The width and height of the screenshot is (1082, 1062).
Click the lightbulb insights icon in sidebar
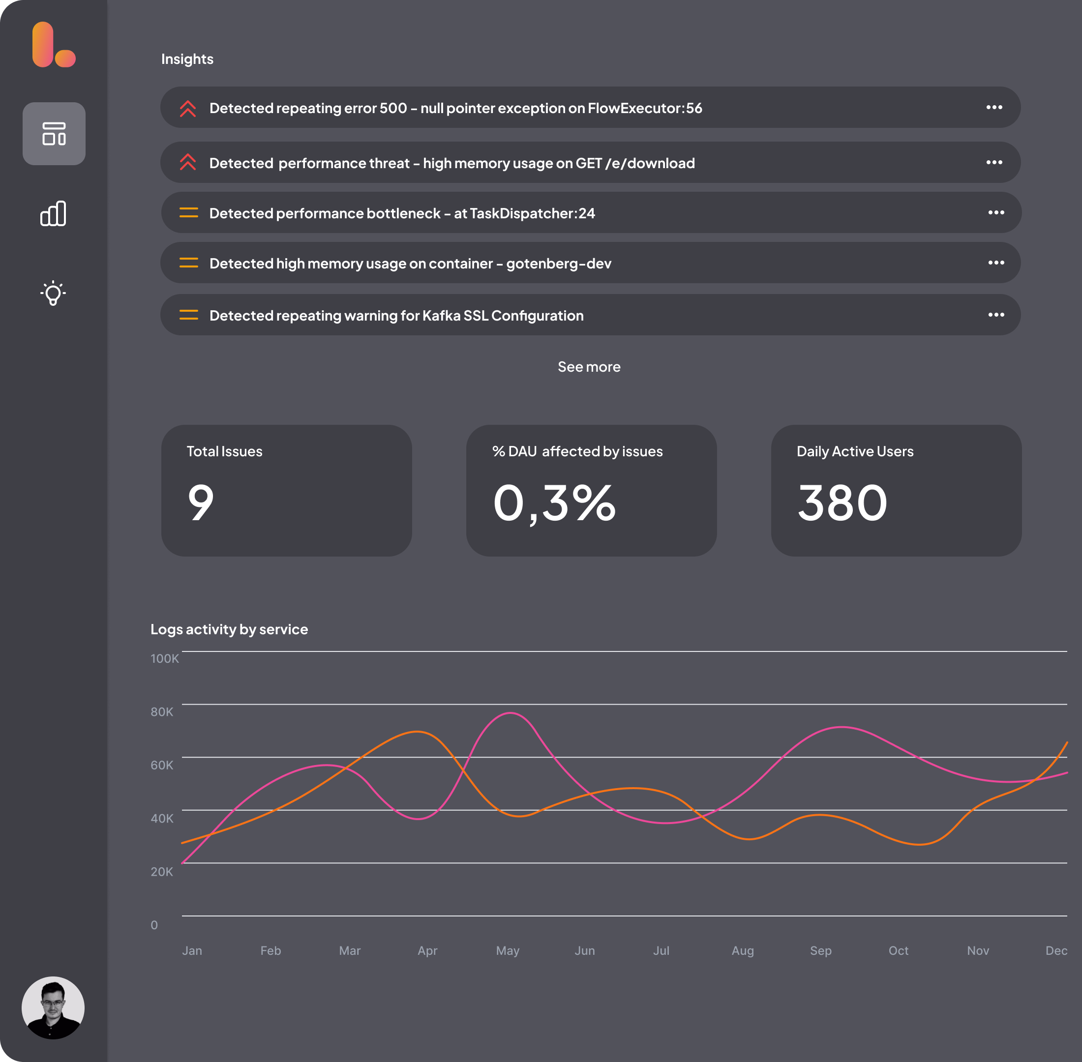click(x=54, y=294)
